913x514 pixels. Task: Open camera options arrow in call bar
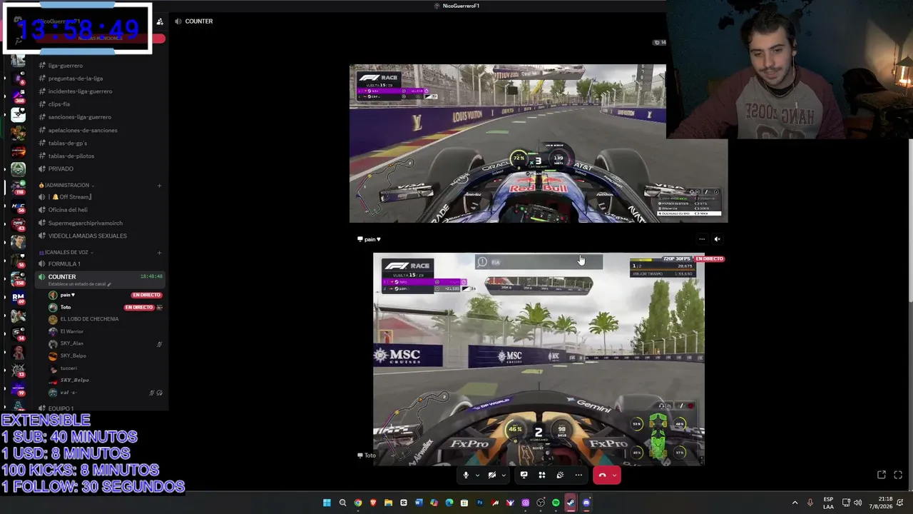point(504,475)
